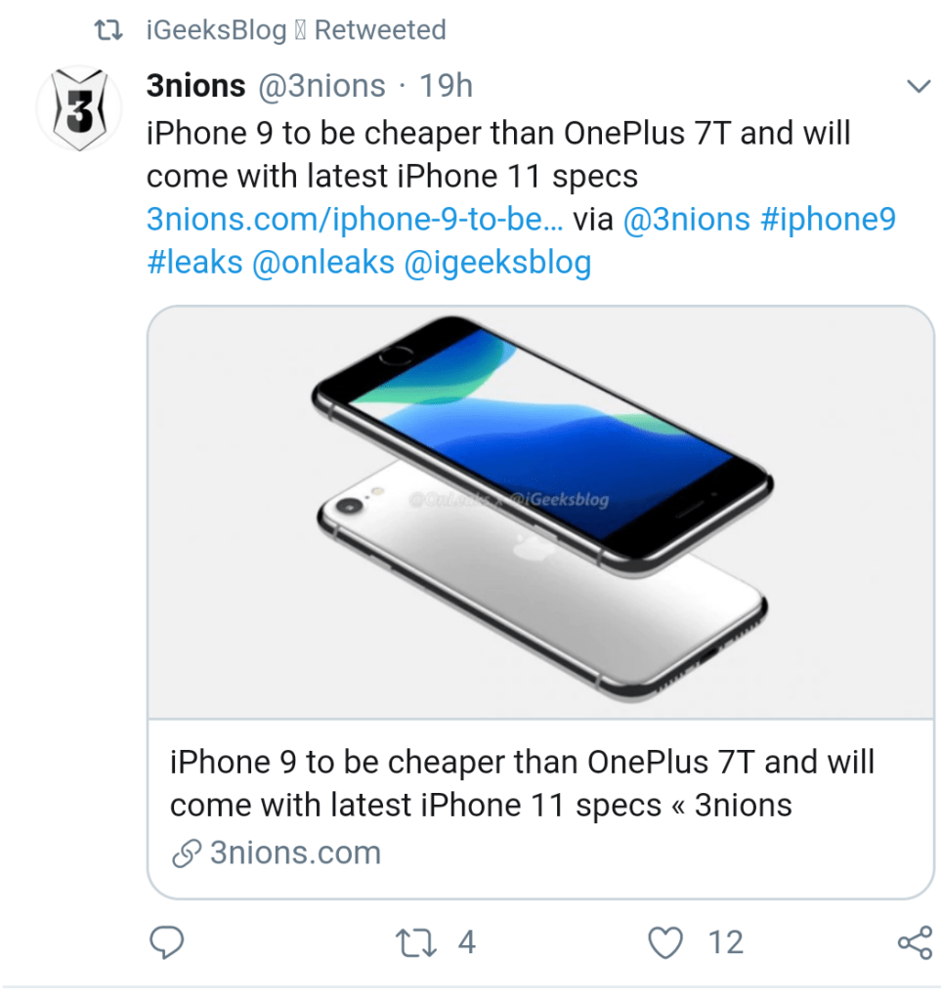The height and width of the screenshot is (999, 941).
Task: Open the #leaks hashtag
Action: [x=194, y=263]
